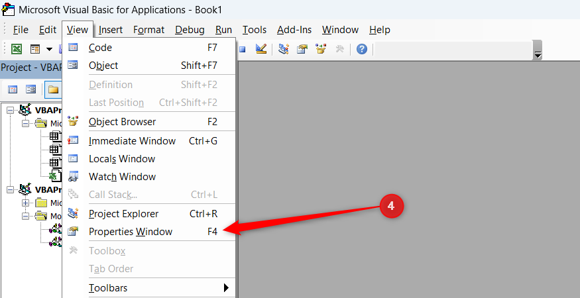Open the Tools menu
The image size is (580, 298).
tap(255, 30)
